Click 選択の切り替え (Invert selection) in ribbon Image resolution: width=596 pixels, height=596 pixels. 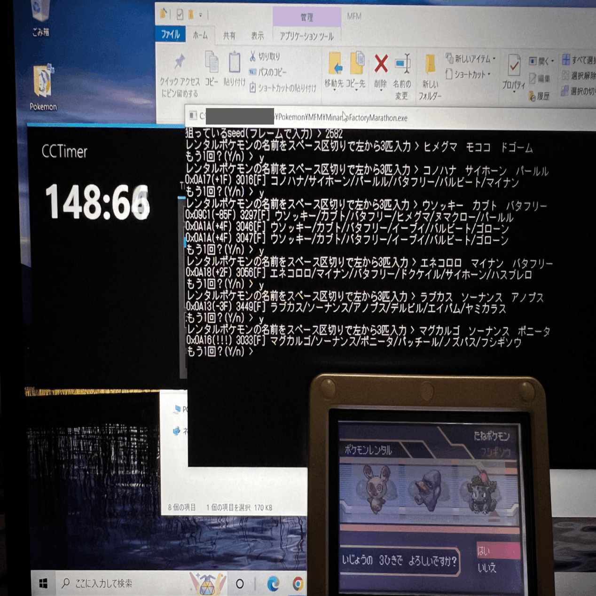pos(579,91)
